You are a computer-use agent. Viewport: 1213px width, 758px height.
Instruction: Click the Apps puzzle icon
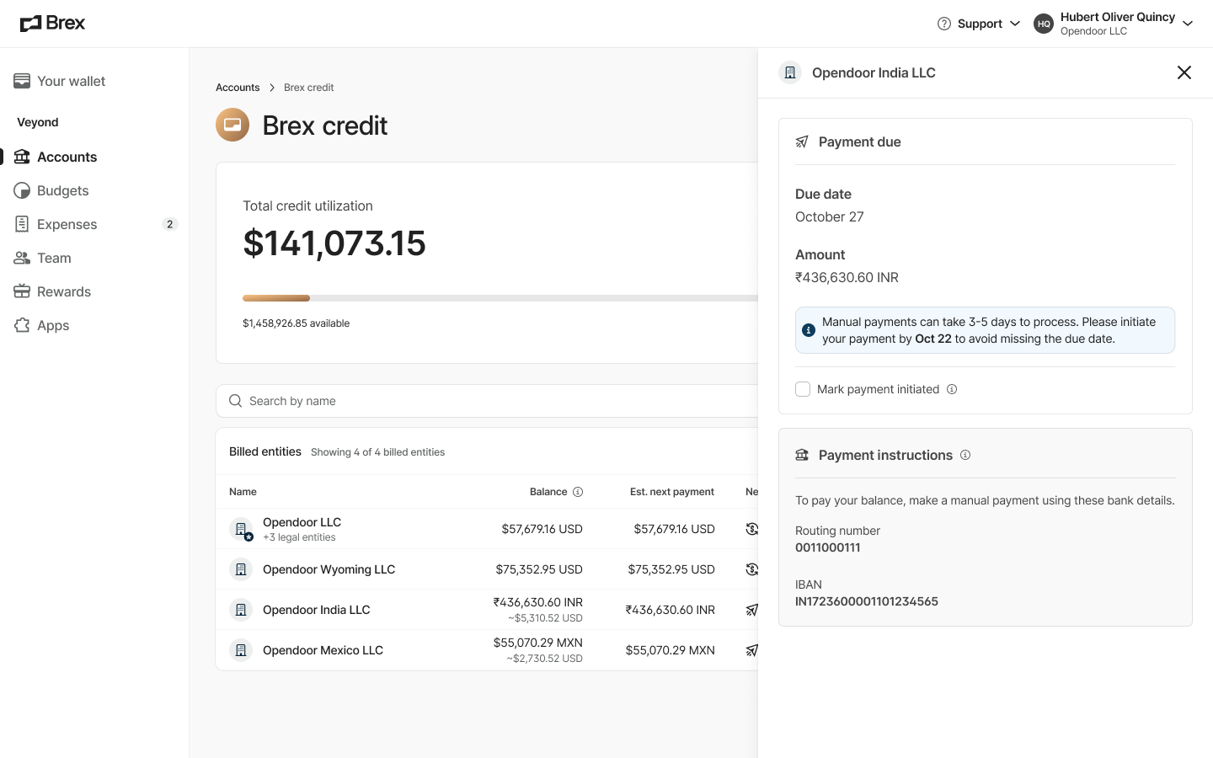click(x=22, y=325)
